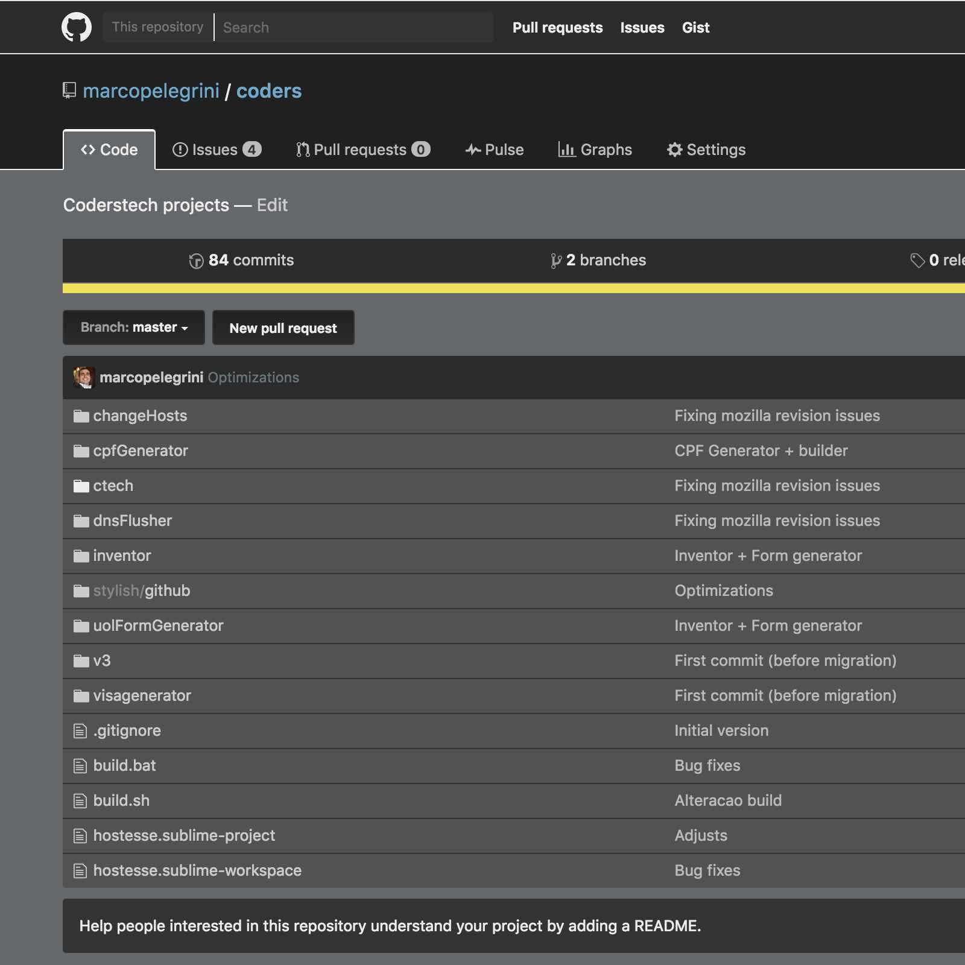Click the yellow language bar
Viewport: 965px width, 965px height.
[514, 288]
